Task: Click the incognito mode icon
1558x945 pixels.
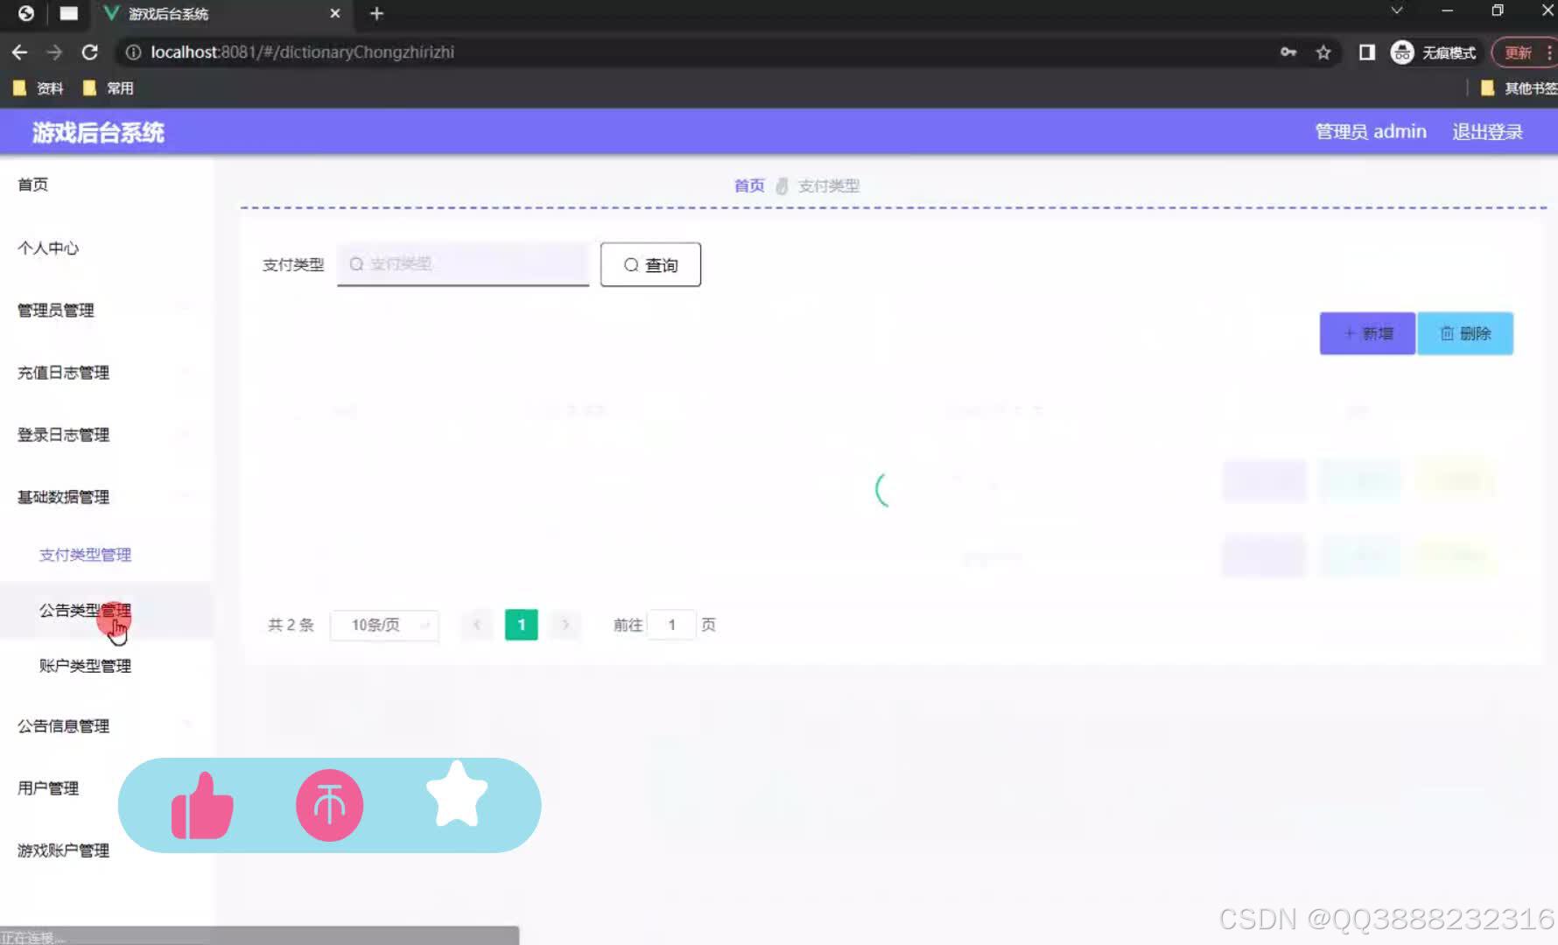Action: click(x=1401, y=52)
